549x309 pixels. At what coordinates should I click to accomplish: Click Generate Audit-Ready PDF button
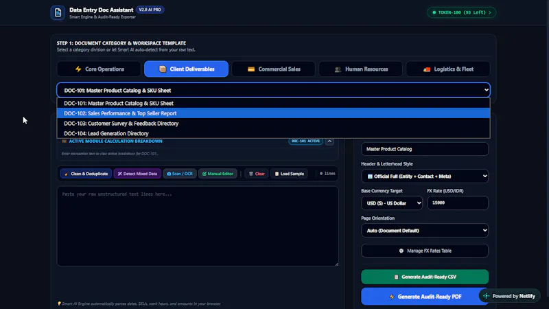425,297
